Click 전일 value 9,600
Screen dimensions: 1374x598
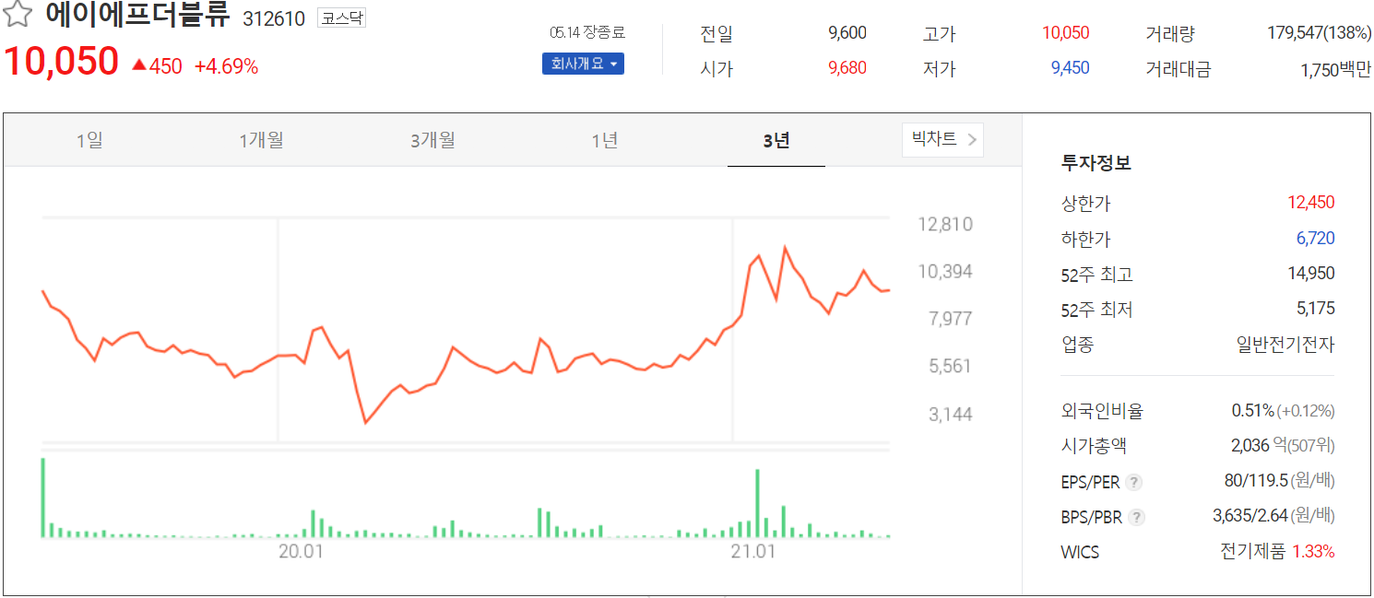tap(847, 33)
